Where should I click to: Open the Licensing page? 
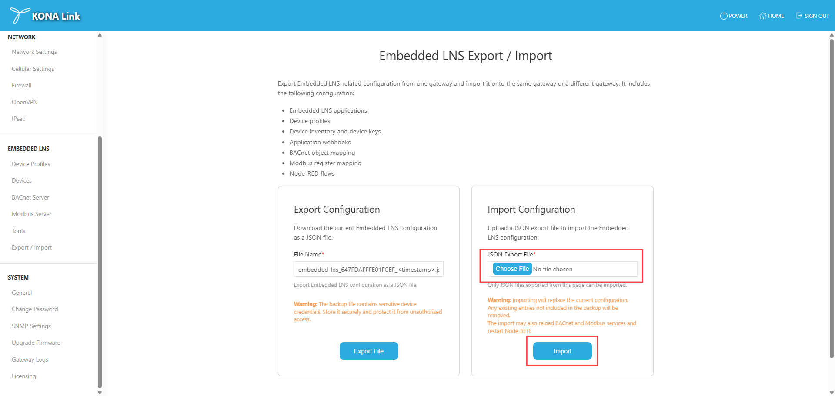[x=24, y=376]
